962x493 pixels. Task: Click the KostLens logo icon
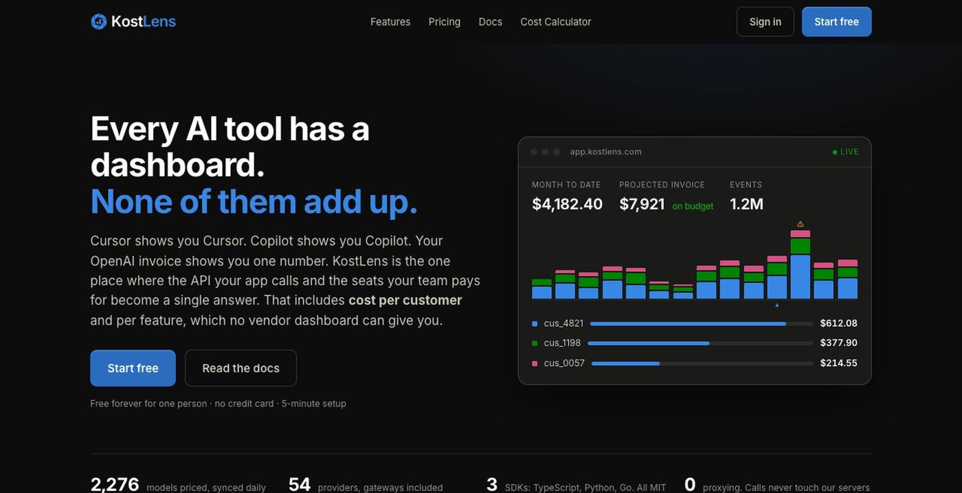click(98, 21)
